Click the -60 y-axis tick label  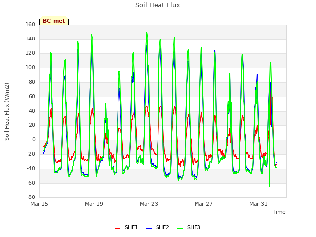click(31, 183)
